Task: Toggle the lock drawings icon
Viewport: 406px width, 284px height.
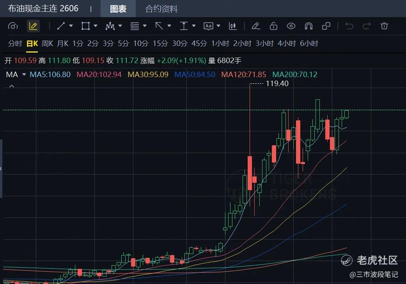Action: pos(273,26)
